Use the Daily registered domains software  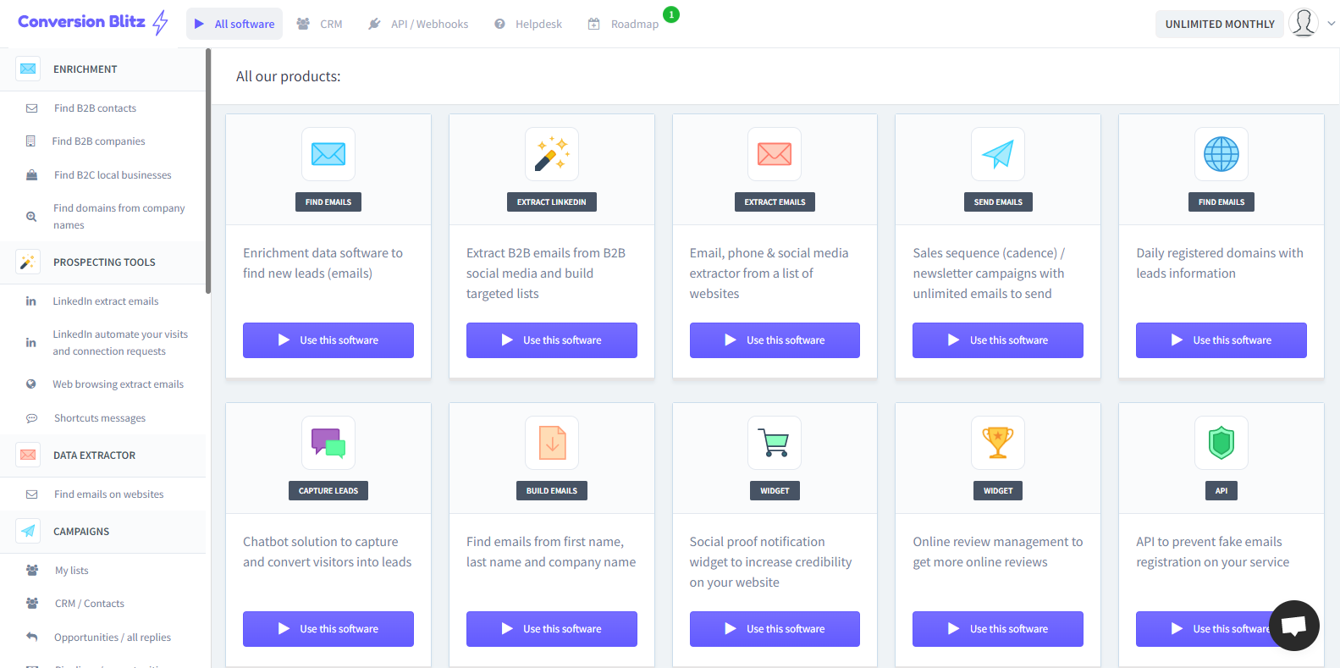[x=1221, y=340]
